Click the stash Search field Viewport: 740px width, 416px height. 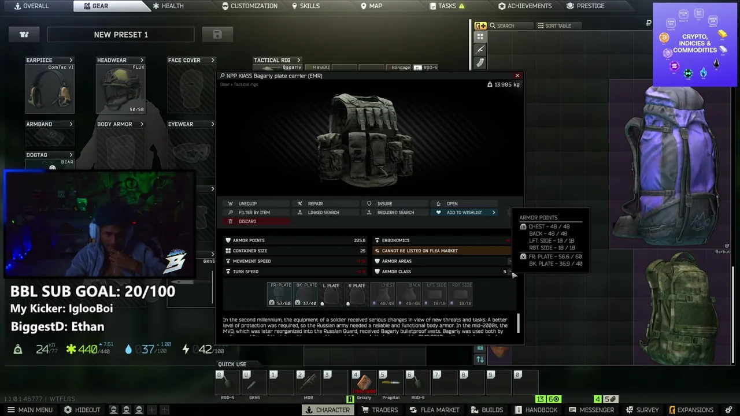(x=510, y=26)
